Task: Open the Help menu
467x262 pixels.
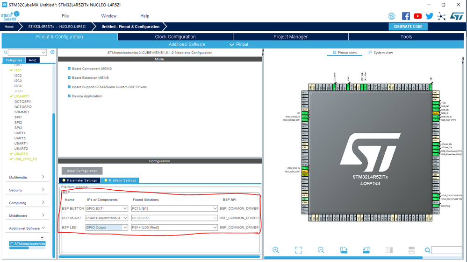Action: click(145, 16)
